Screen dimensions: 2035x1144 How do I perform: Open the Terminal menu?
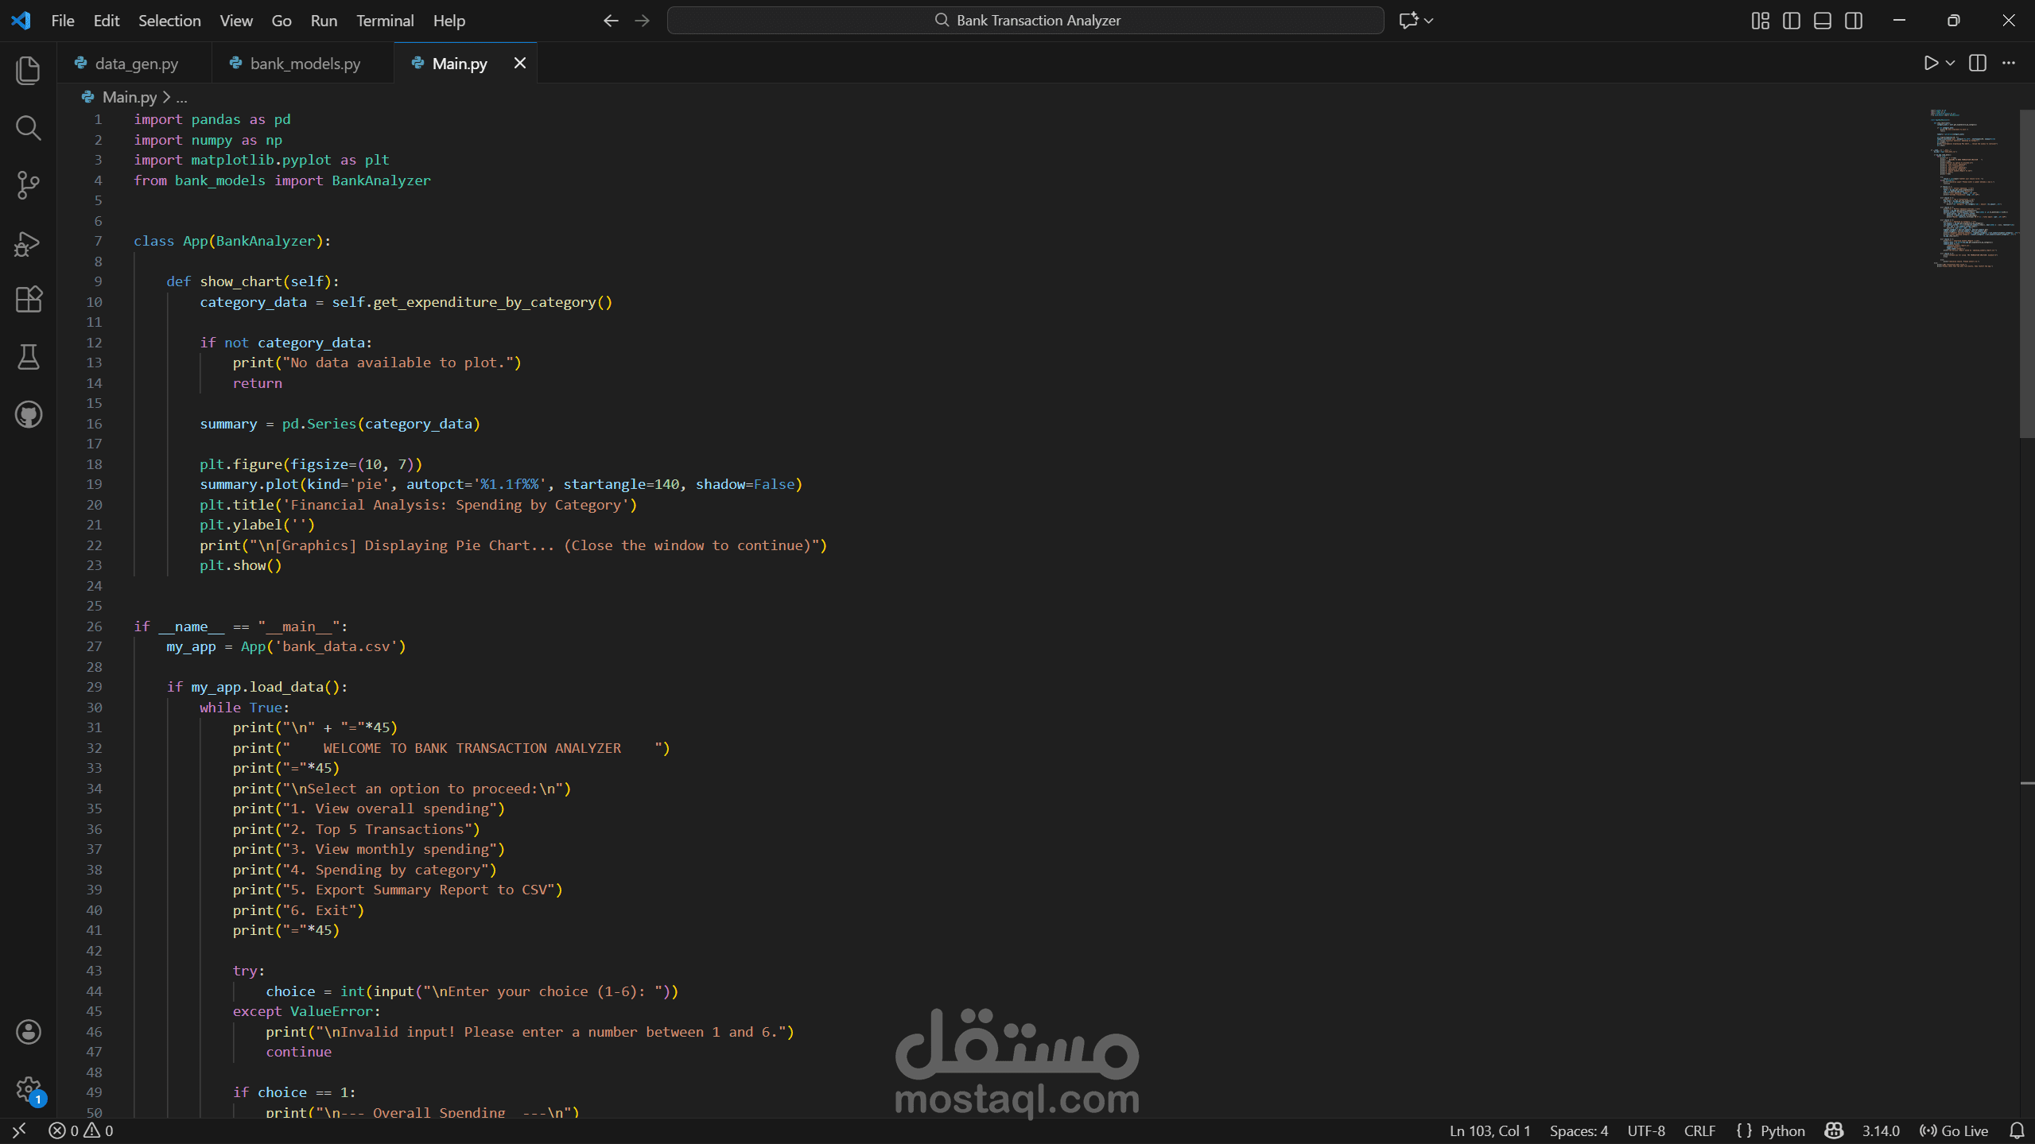click(385, 21)
